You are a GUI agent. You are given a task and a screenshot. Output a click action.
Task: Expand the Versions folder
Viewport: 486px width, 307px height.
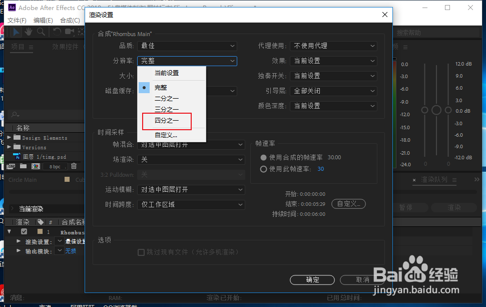pos(10,146)
